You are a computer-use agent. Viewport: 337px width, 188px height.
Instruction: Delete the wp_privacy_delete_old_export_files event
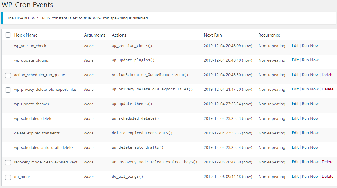pos(328,89)
